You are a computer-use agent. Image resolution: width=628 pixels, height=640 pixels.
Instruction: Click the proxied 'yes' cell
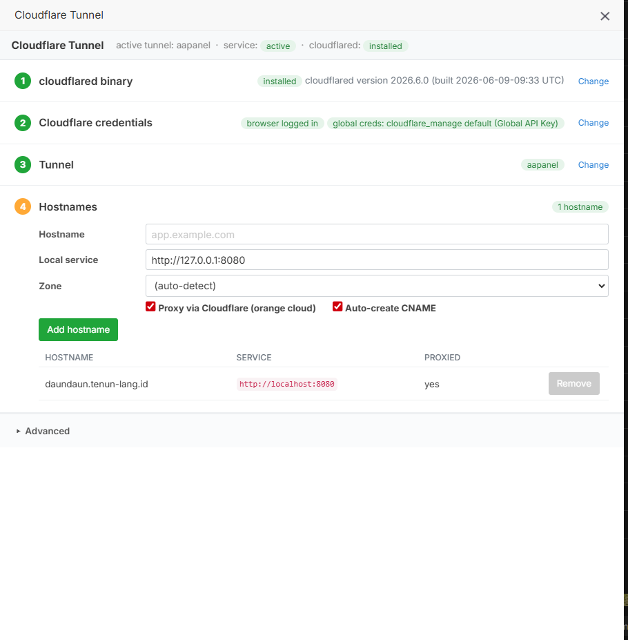click(432, 385)
